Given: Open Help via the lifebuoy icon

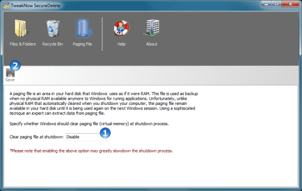Looking at the screenshot, I should (121, 29).
